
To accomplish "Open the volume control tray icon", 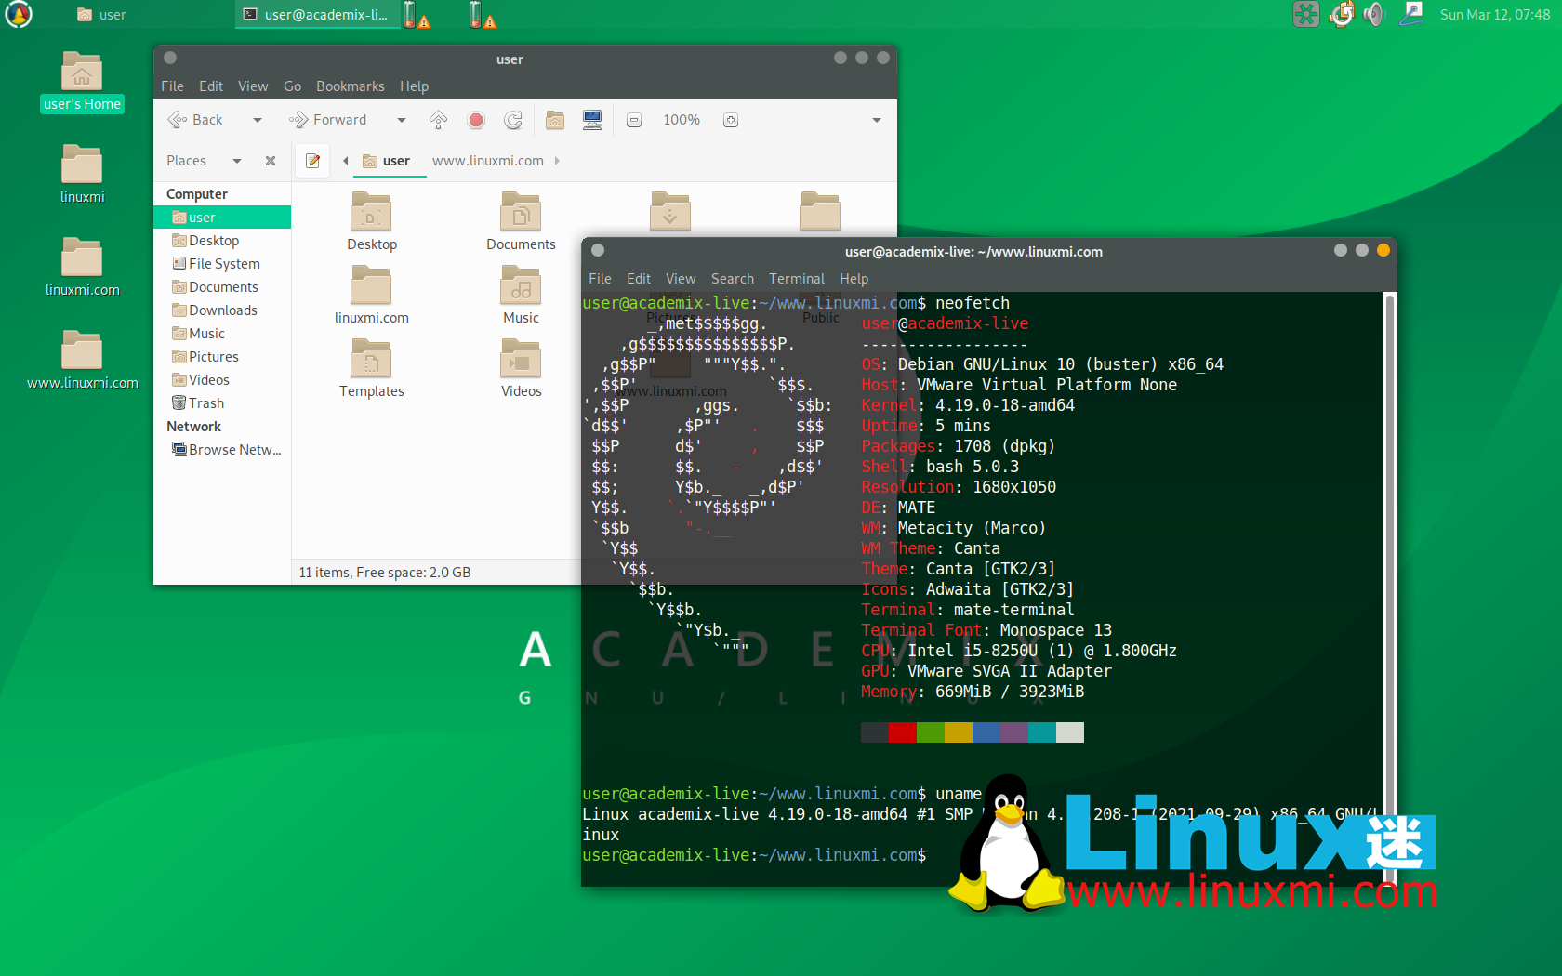I will point(1374,14).
